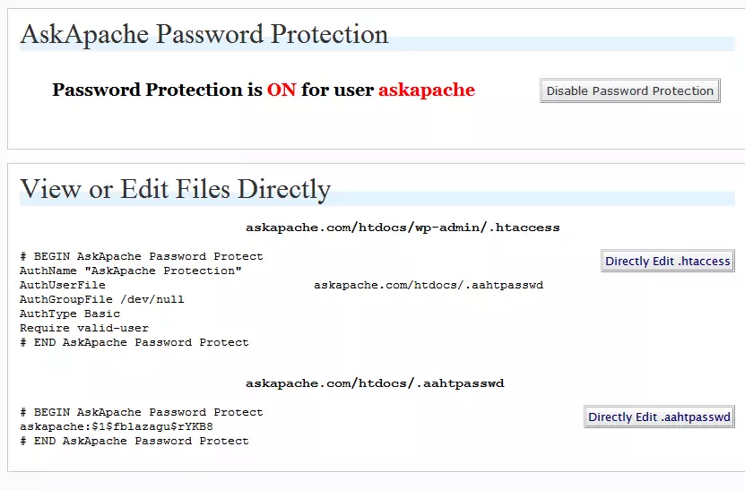Image resolution: width=745 pixels, height=490 pixels.
Task: Click the AuthType Basic line
Action: pyautogui.click(x=70, y=314)
